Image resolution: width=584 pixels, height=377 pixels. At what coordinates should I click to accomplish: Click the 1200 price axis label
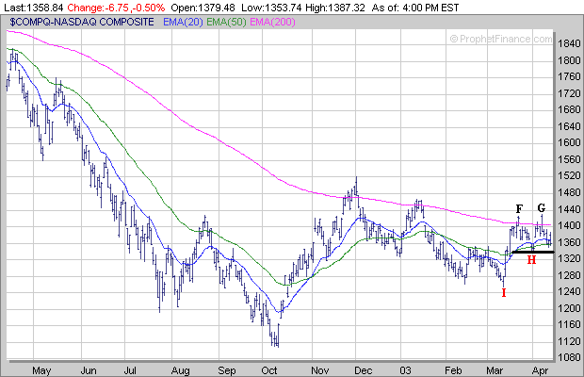coord(569,308)
